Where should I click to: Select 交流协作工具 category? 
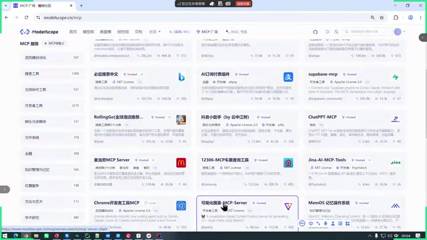[x=52, y=89]
